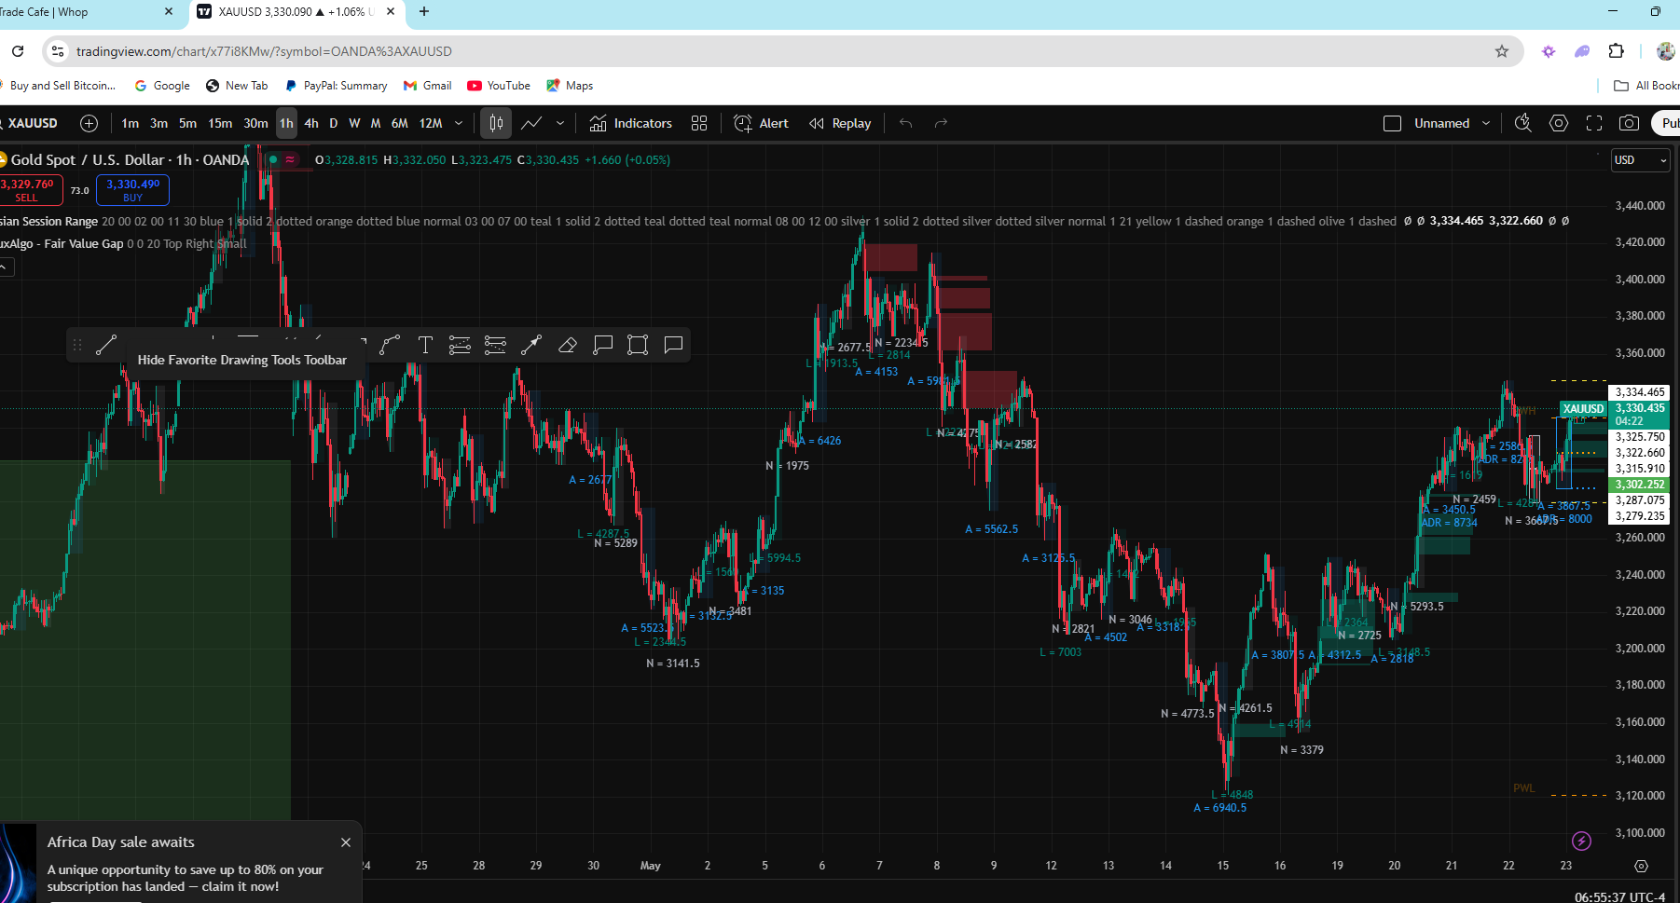Select the Text tool in drawing toolbar
This screenshot has width=1680, height=903.
pos(425,346)
